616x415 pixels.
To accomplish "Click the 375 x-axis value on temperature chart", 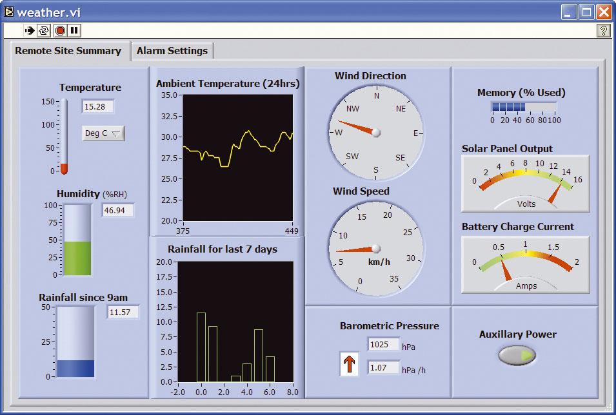I will (x=183, y=231).
